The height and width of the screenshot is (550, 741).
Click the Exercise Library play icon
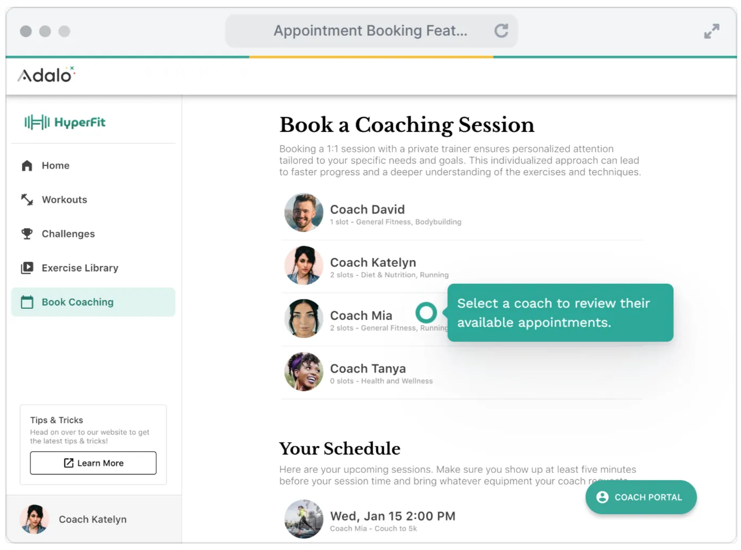(x=27, y=268)
